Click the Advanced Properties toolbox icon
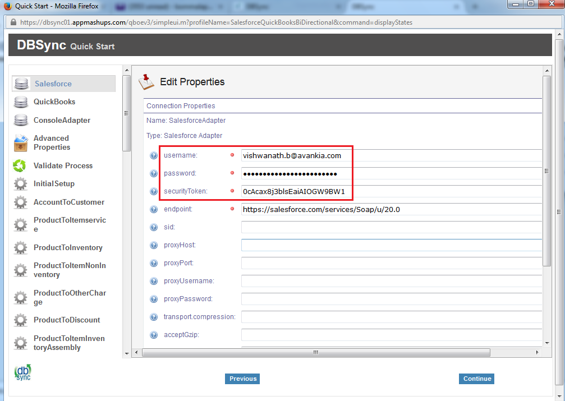Screen dimensions: 565x401 click(x=21, y=143)
